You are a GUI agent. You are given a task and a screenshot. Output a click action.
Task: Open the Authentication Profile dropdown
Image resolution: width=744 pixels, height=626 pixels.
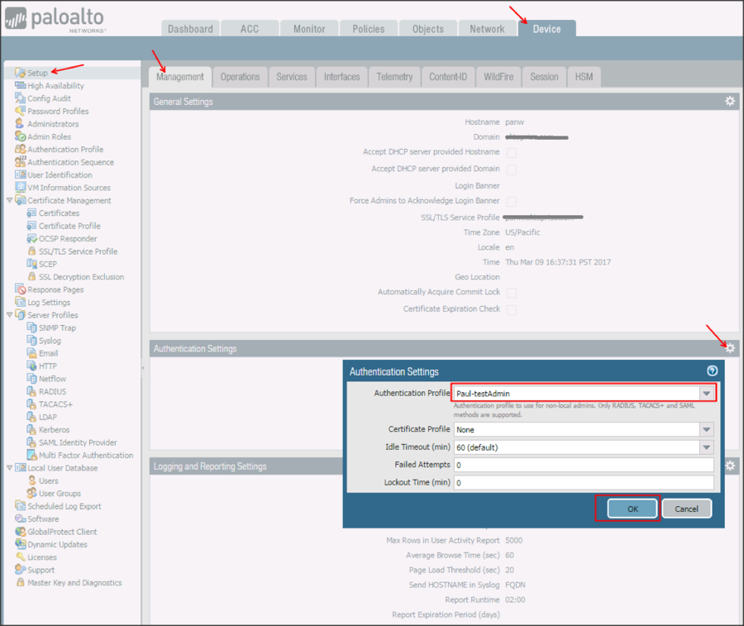click(706, 394)
